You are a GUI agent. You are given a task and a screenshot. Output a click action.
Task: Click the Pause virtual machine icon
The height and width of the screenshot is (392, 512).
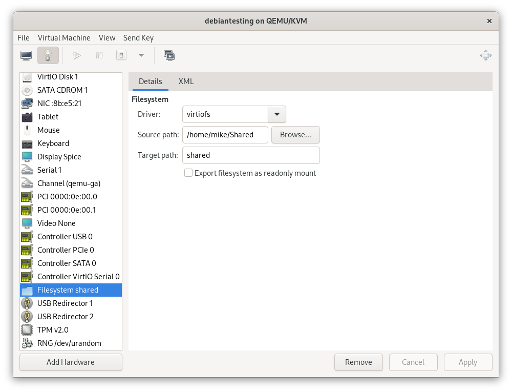point(99,55)
